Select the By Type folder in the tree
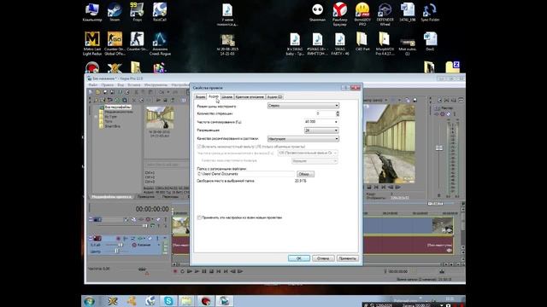Screen dimensions: 547x307 pyautogui.click(x=111, y=117)
